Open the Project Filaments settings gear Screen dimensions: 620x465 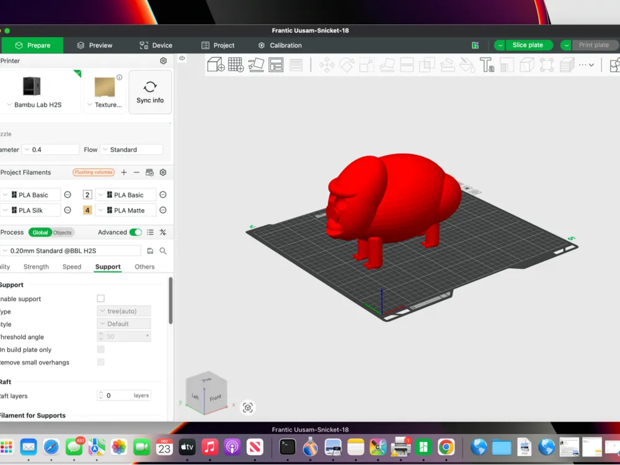click(163, 172)
